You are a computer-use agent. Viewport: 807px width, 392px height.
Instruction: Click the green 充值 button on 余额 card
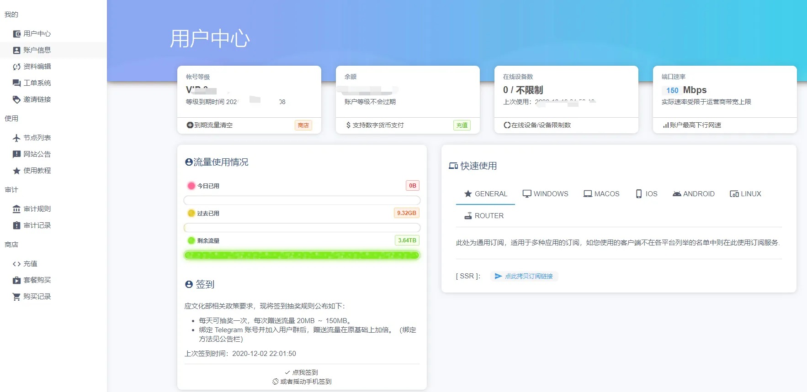coord(462,125)
